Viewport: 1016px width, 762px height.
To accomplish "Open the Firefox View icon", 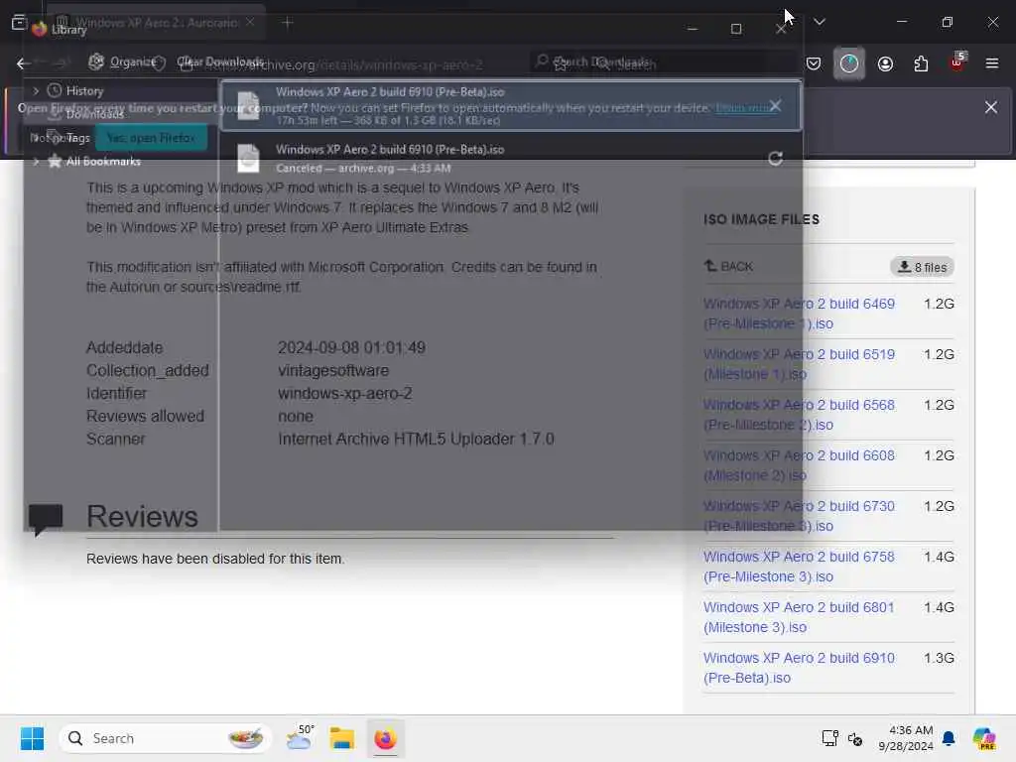I will click(x=20, y=23).
